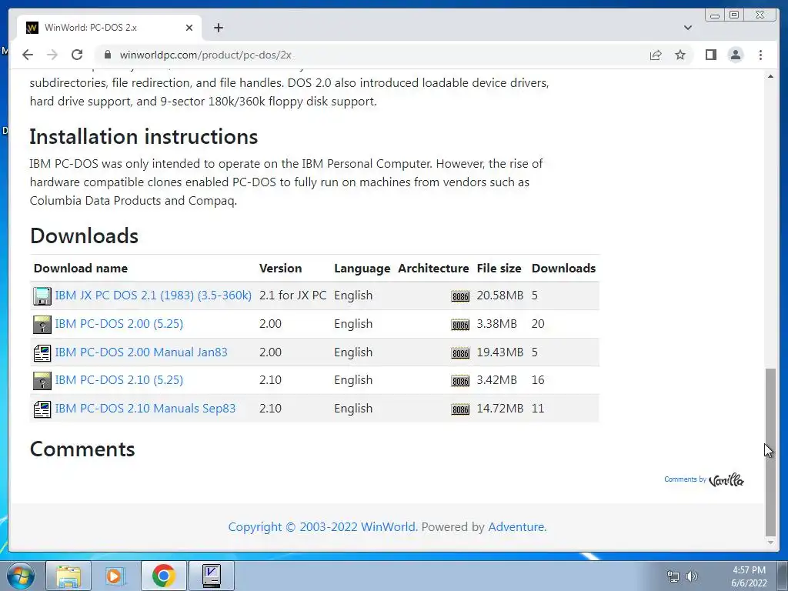Select the WinWorld: PC-DOS 2.x tab
Viewport: 788px width, 591px height.
coord(109,28)
